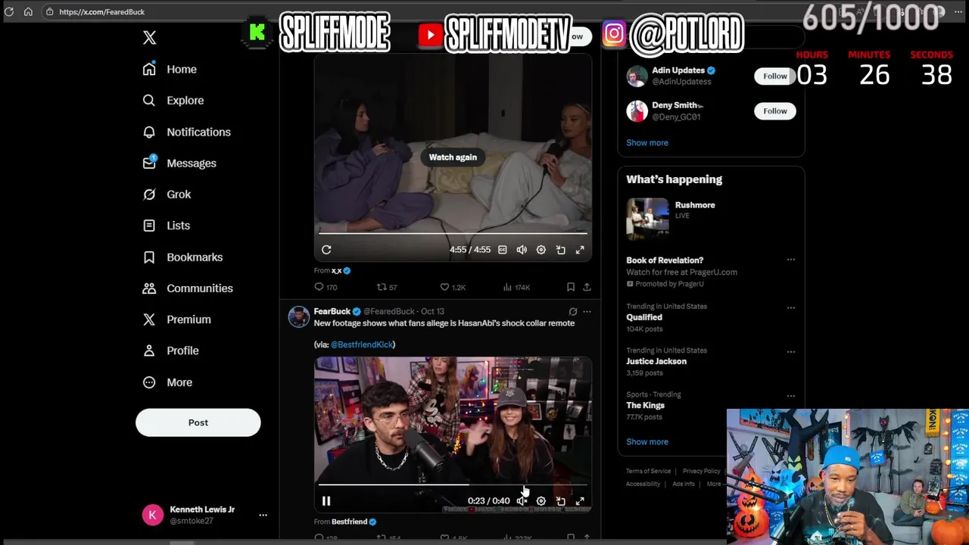
Task: Open the Terms of Service link
Action: [648, 471]
